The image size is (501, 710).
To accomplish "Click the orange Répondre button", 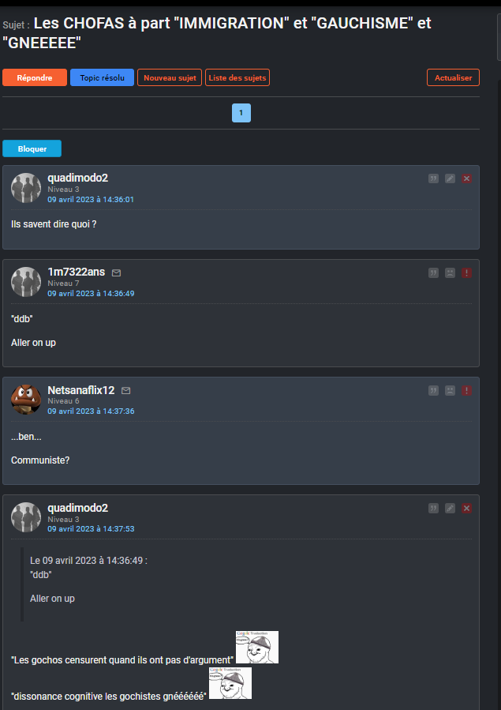I will 35,77.
